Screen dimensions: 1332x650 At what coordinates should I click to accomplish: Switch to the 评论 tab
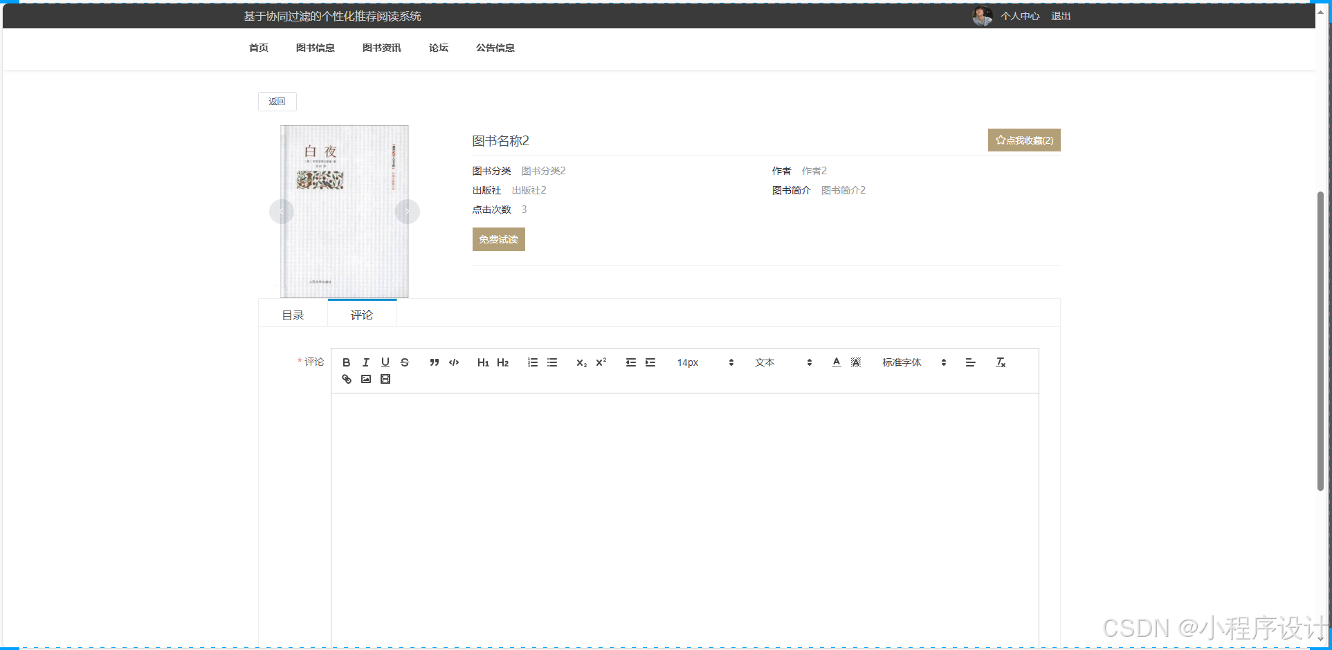(362, 315)
